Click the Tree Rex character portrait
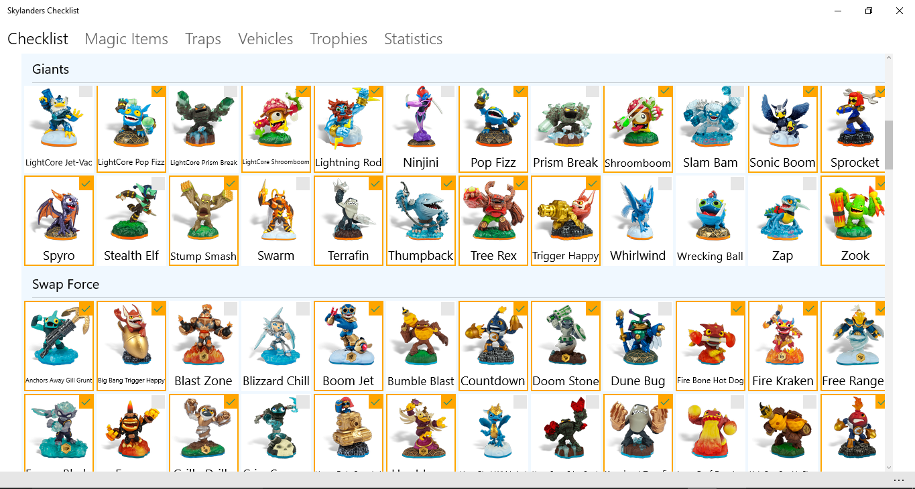The height and width of the screenshot is (489, 915). (493, 214)
